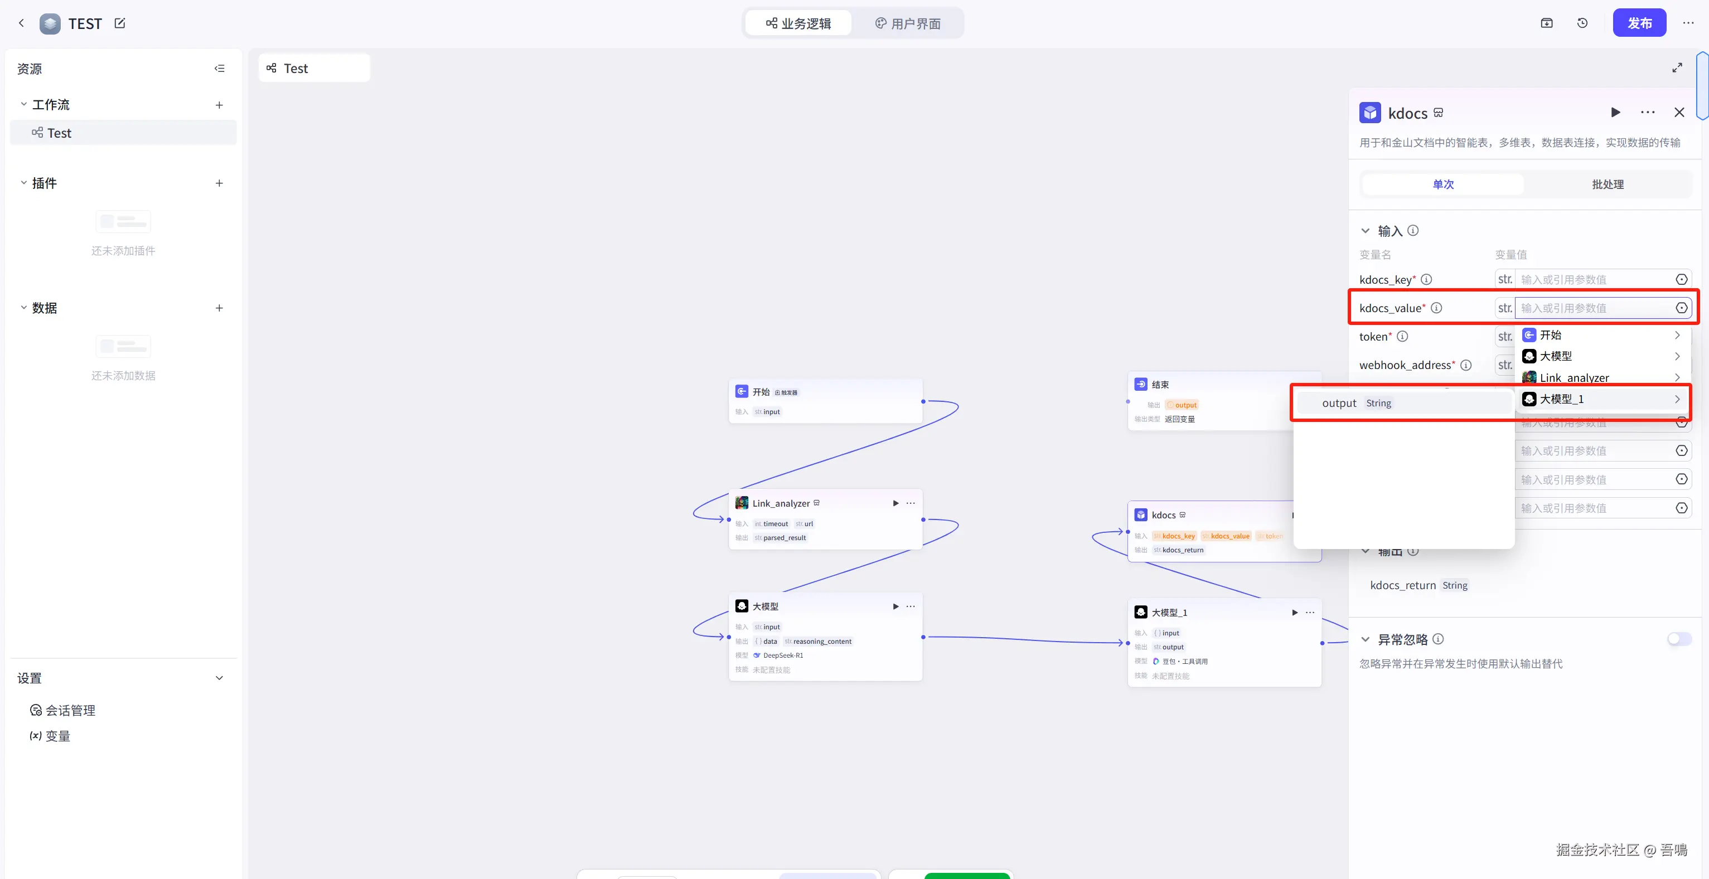Run the Link_analyzer node

[x=895, y=503]
